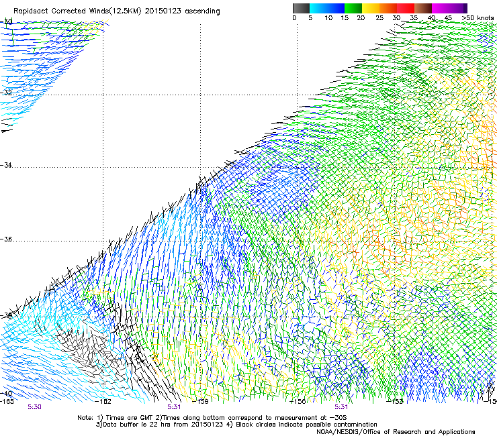This screenshot has width=497, height=436.
Task: Click the '25' legend scale label
Action: tap(379, 18)
